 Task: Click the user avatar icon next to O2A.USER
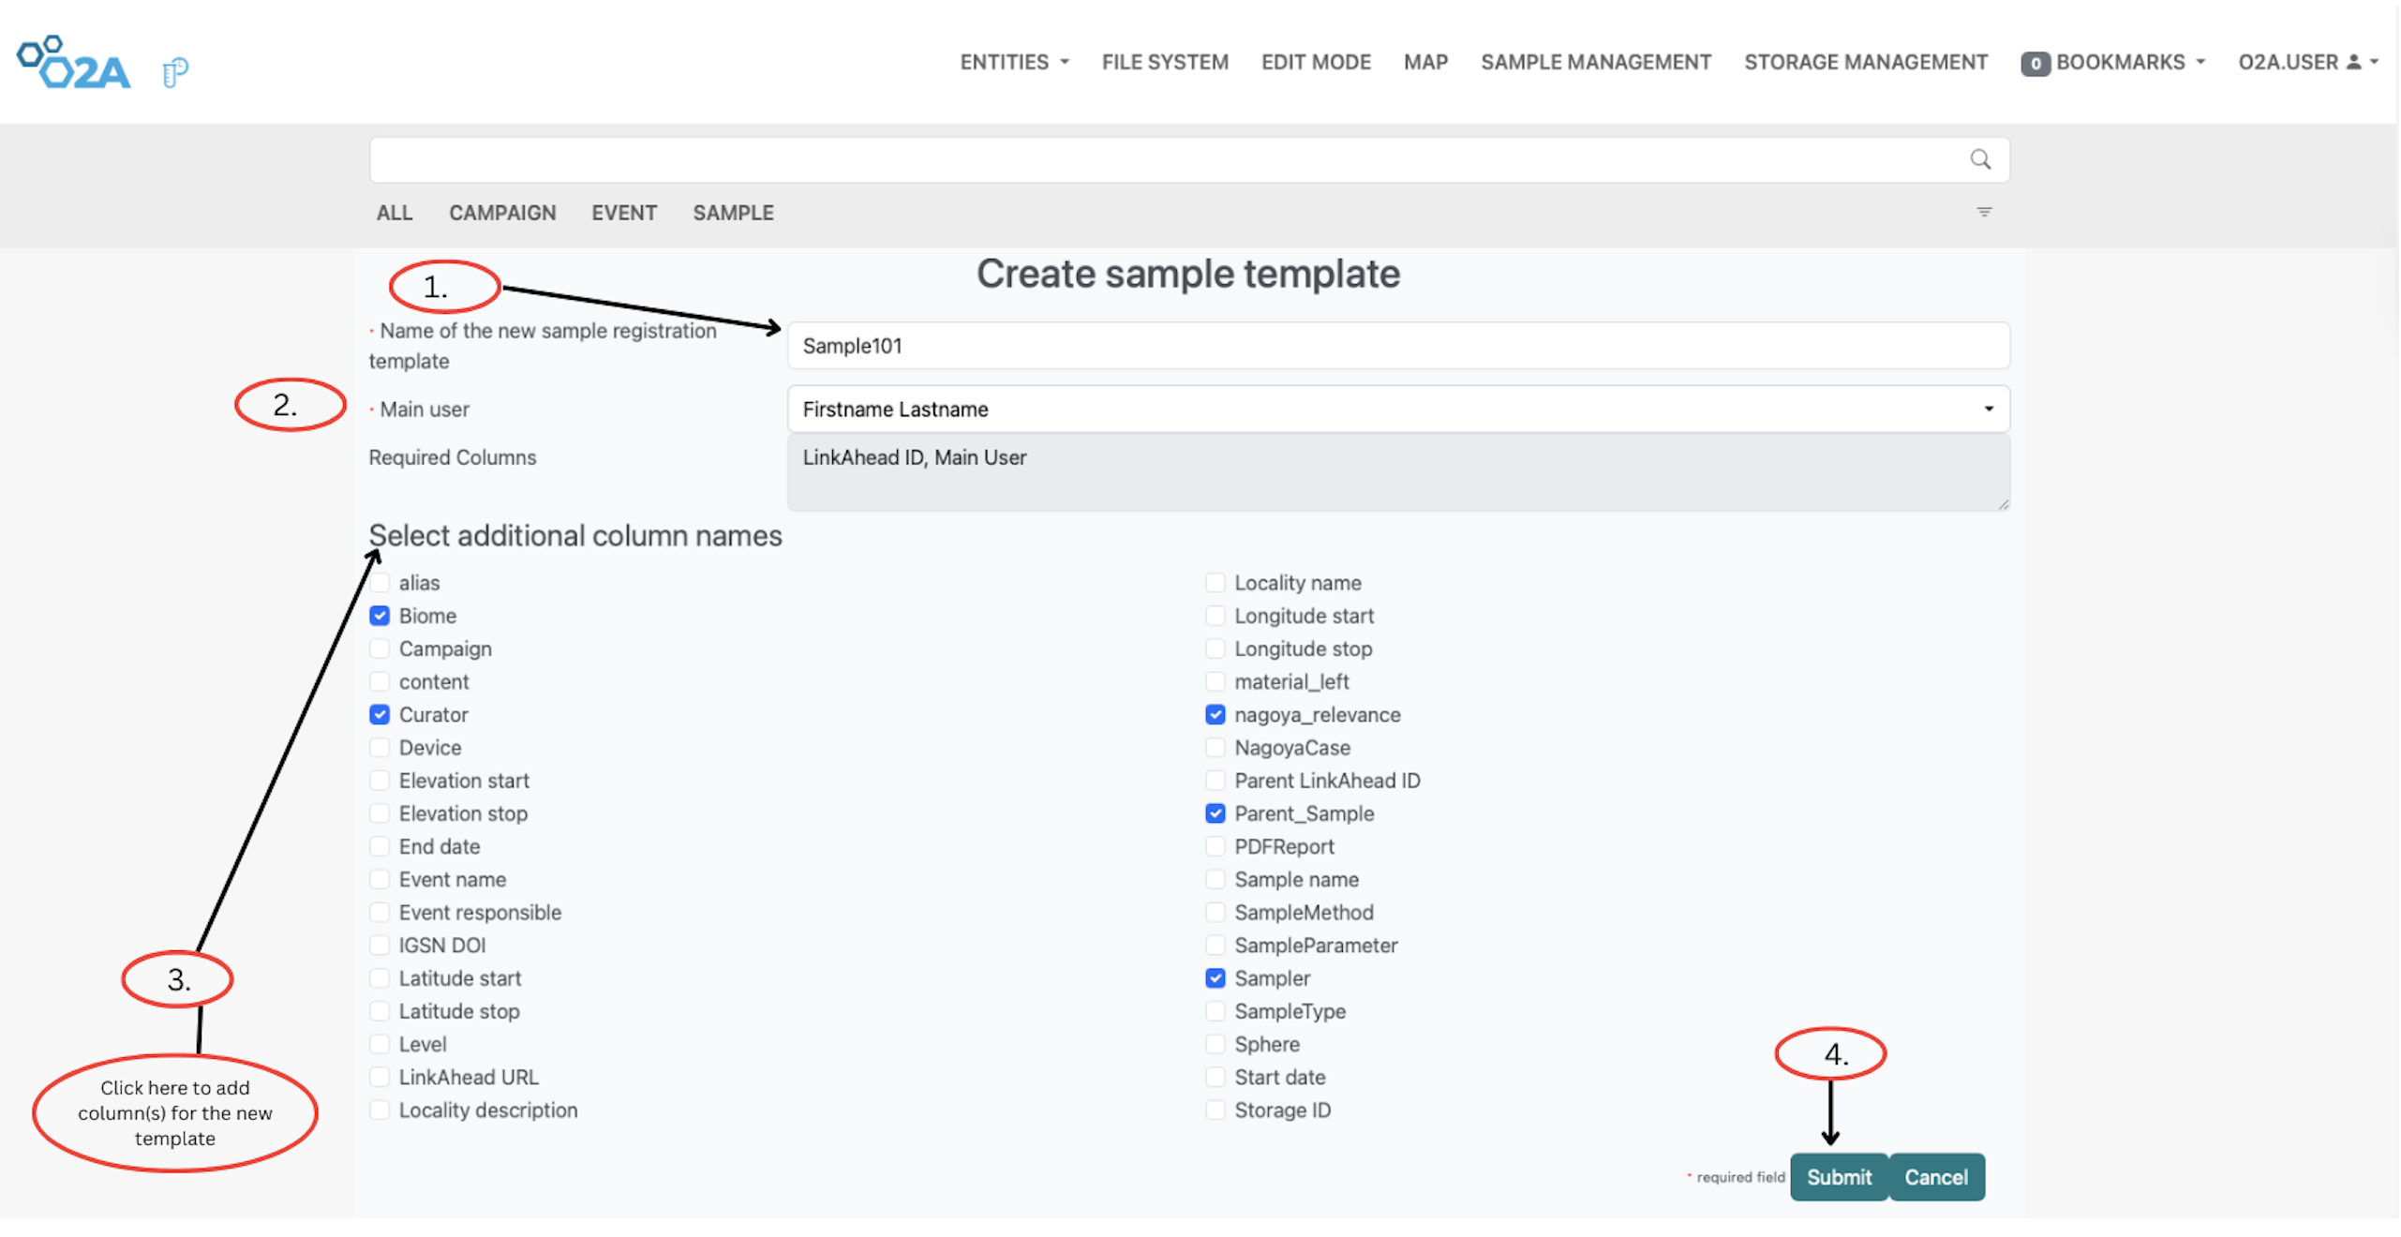(2354, 61)
